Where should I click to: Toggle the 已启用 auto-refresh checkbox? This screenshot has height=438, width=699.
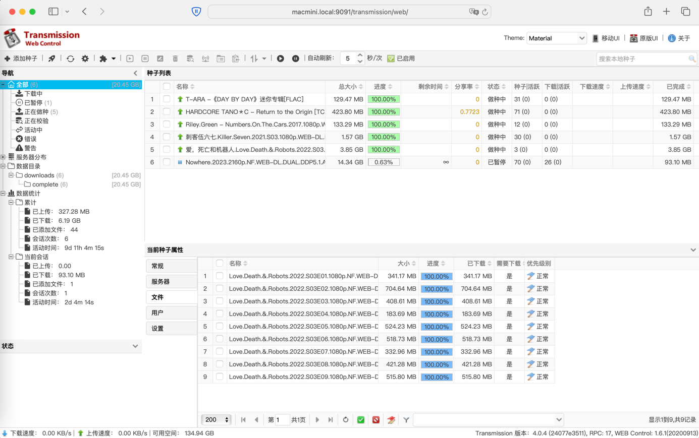click(x=391, y=58)
